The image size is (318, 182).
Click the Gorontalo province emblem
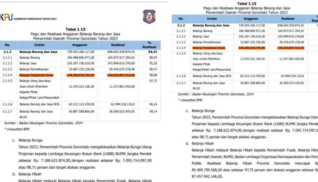click(149, 17)
